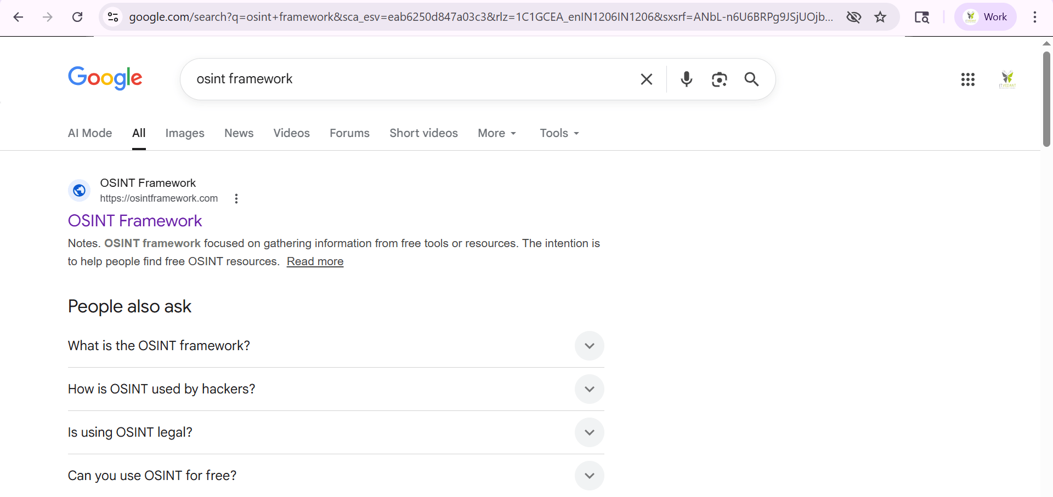Click the Google logo
The width and height of the screenshot is (1053, 497).
(x=105, y=78)
